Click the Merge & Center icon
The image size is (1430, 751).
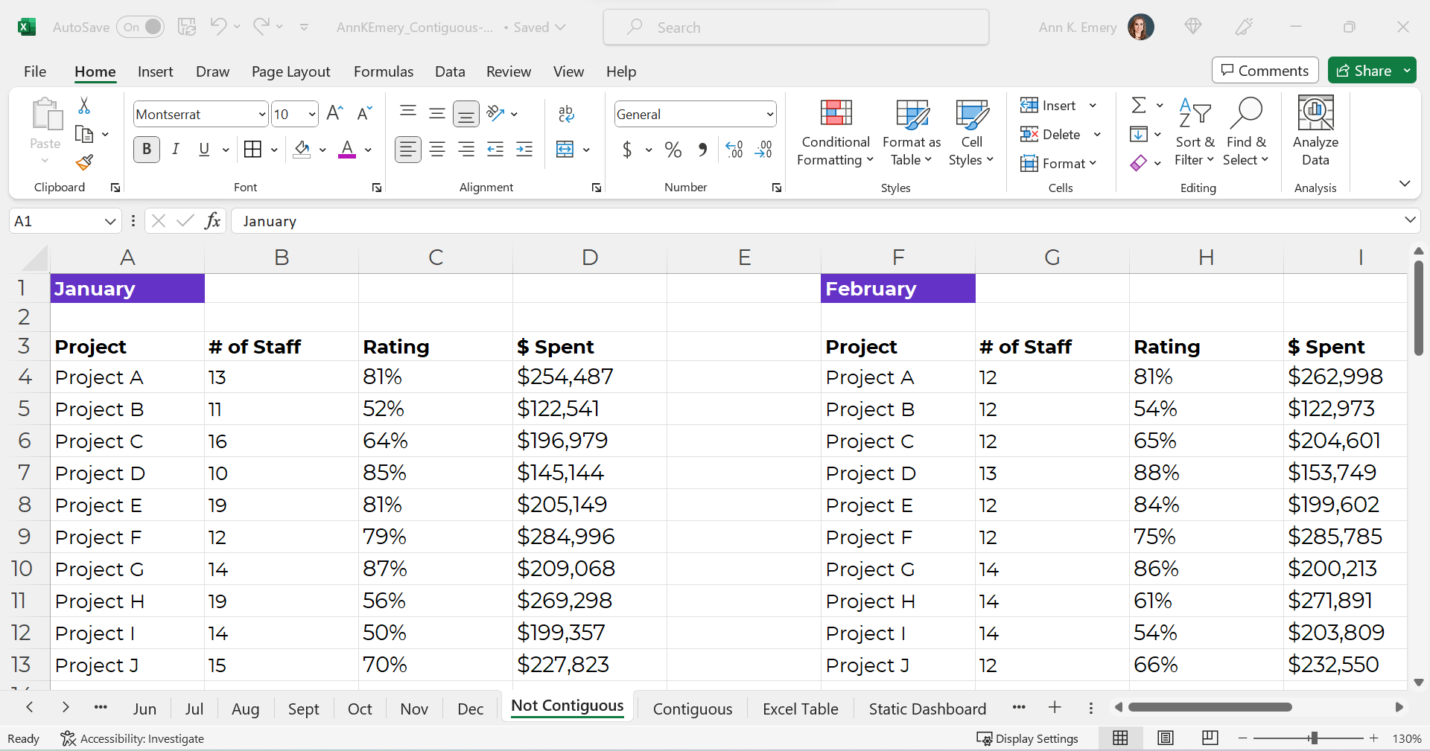coord(565,150)
